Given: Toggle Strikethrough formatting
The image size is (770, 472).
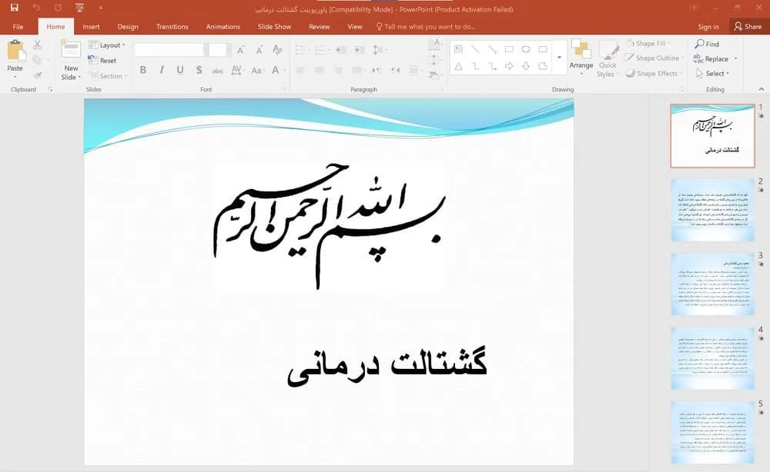Looking at the screenshot, I should 218,71.
